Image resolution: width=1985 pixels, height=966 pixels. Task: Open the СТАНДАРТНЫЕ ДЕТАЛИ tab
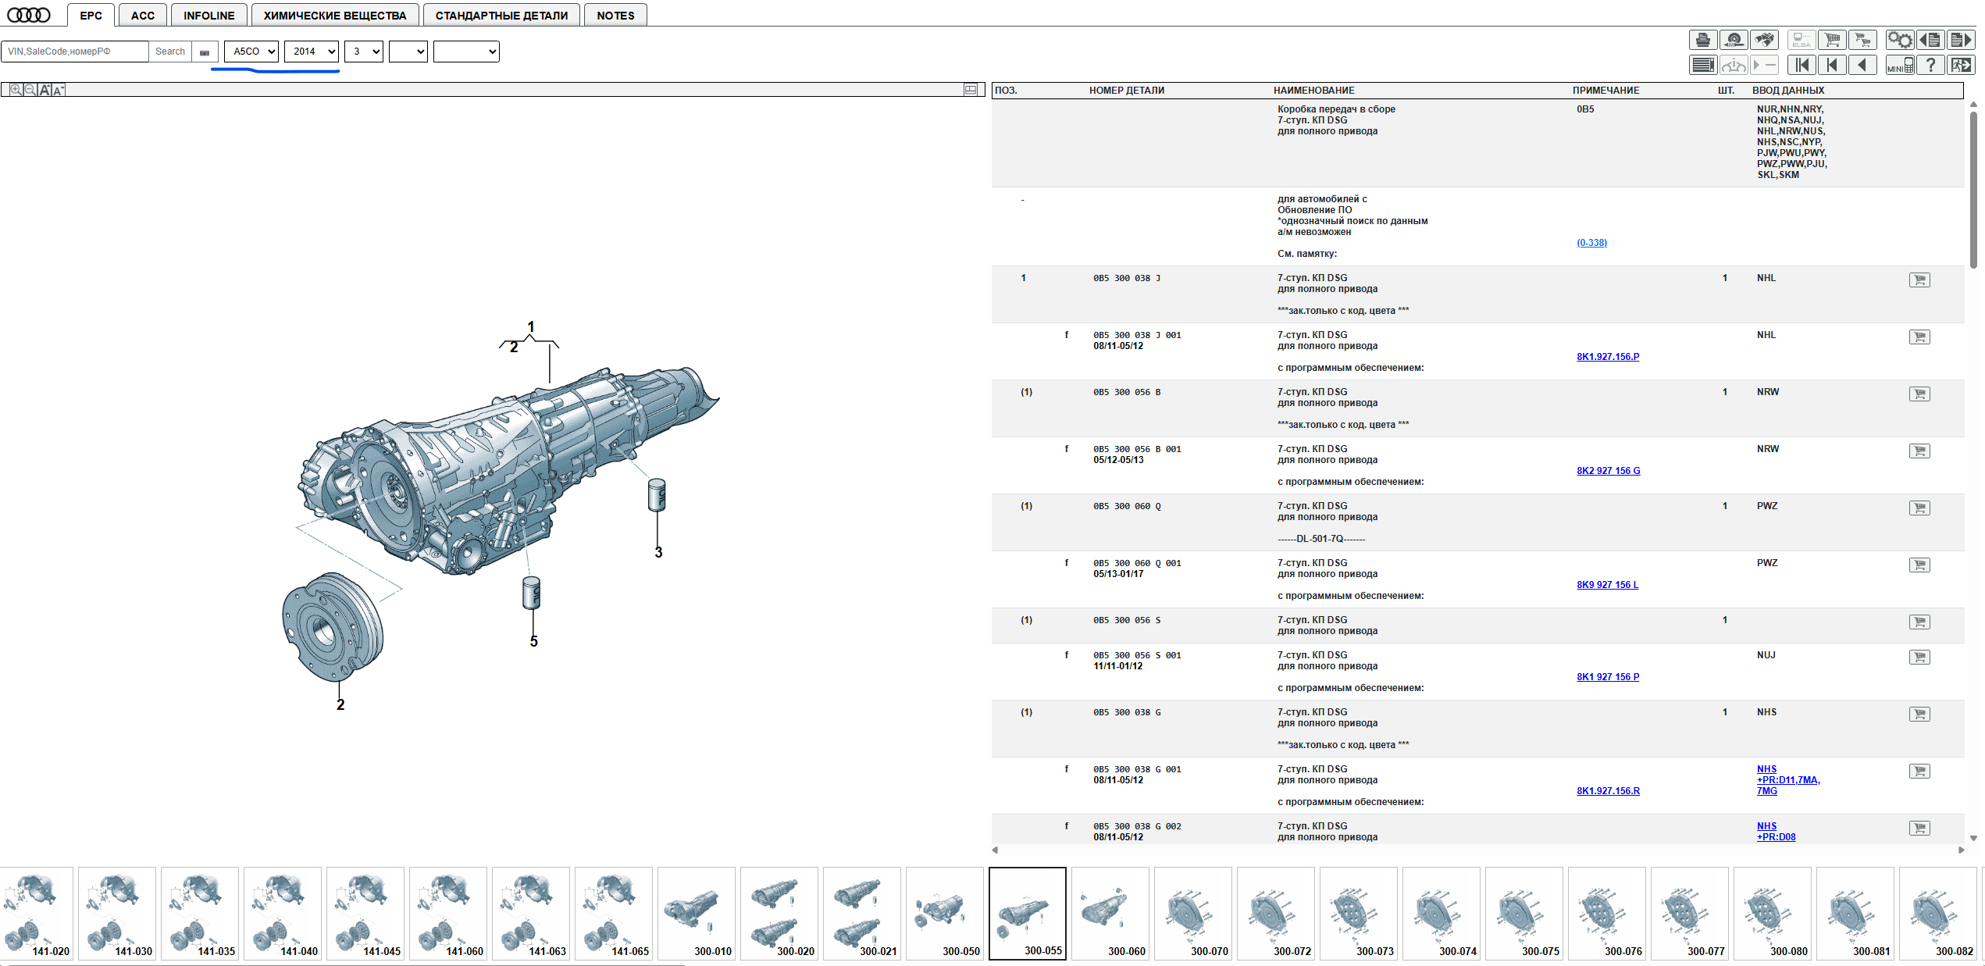point(501,16)
